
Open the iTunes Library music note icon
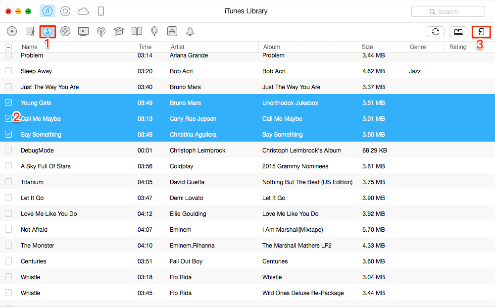click(x=48, y=11)
